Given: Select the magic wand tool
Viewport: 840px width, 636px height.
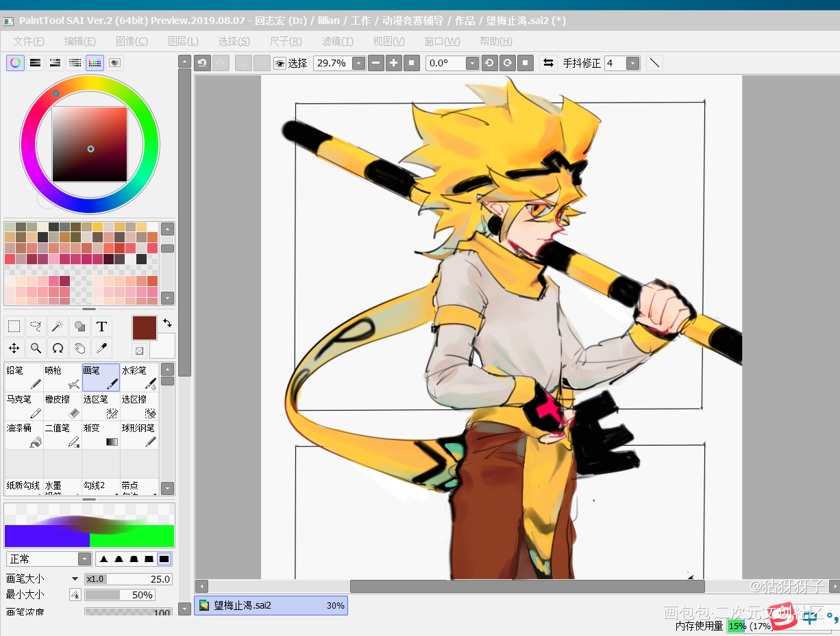Looking at the screenshot, I should pyautogui.click(x=58, y=326).
